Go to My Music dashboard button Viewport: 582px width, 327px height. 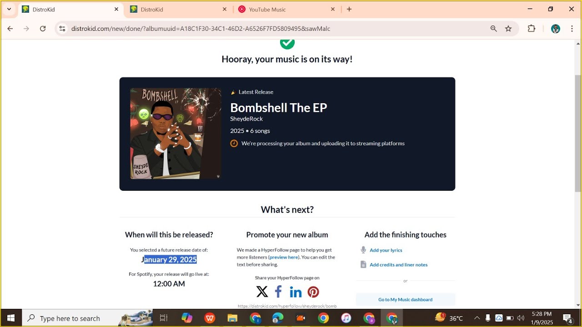pos(405,300)
